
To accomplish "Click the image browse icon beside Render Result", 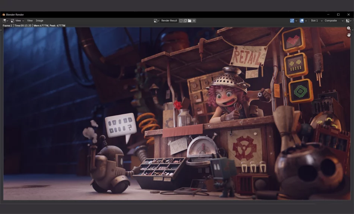I will [x=157, y=21].
